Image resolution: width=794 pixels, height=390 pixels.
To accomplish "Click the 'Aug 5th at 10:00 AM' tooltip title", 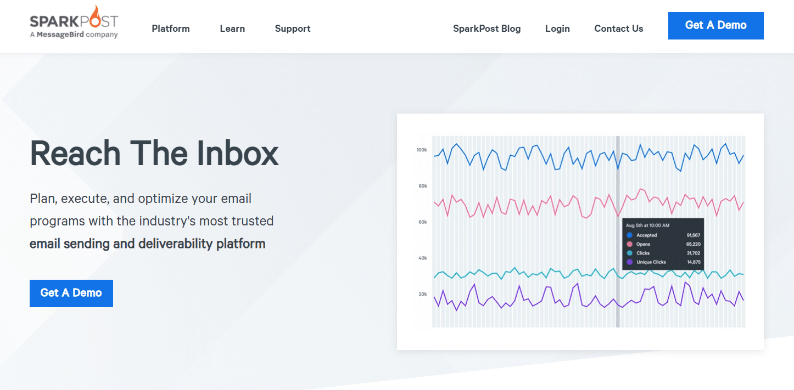I will (648, 225).
